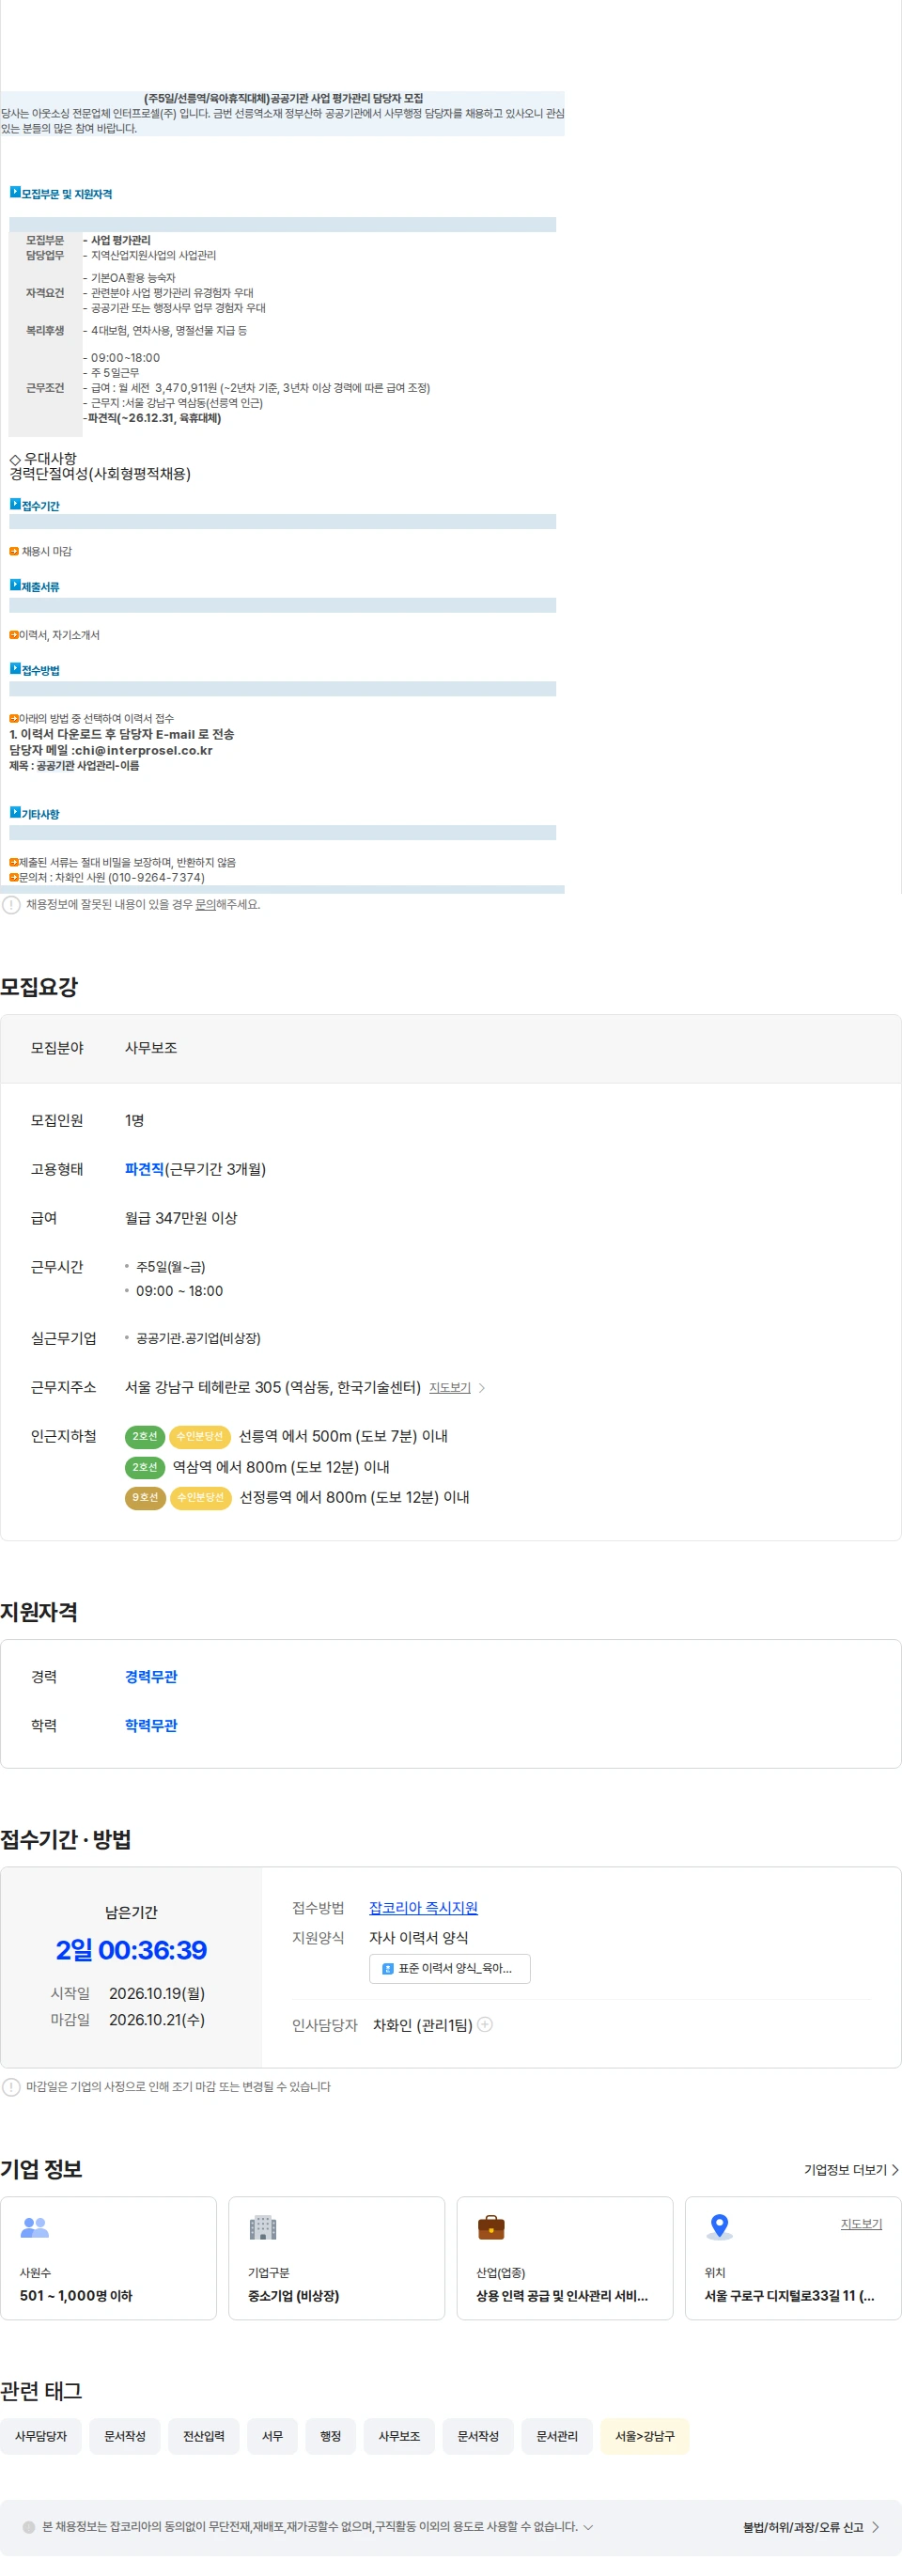Open the 문의 link in notice
902x2576 pixels.
205,905
